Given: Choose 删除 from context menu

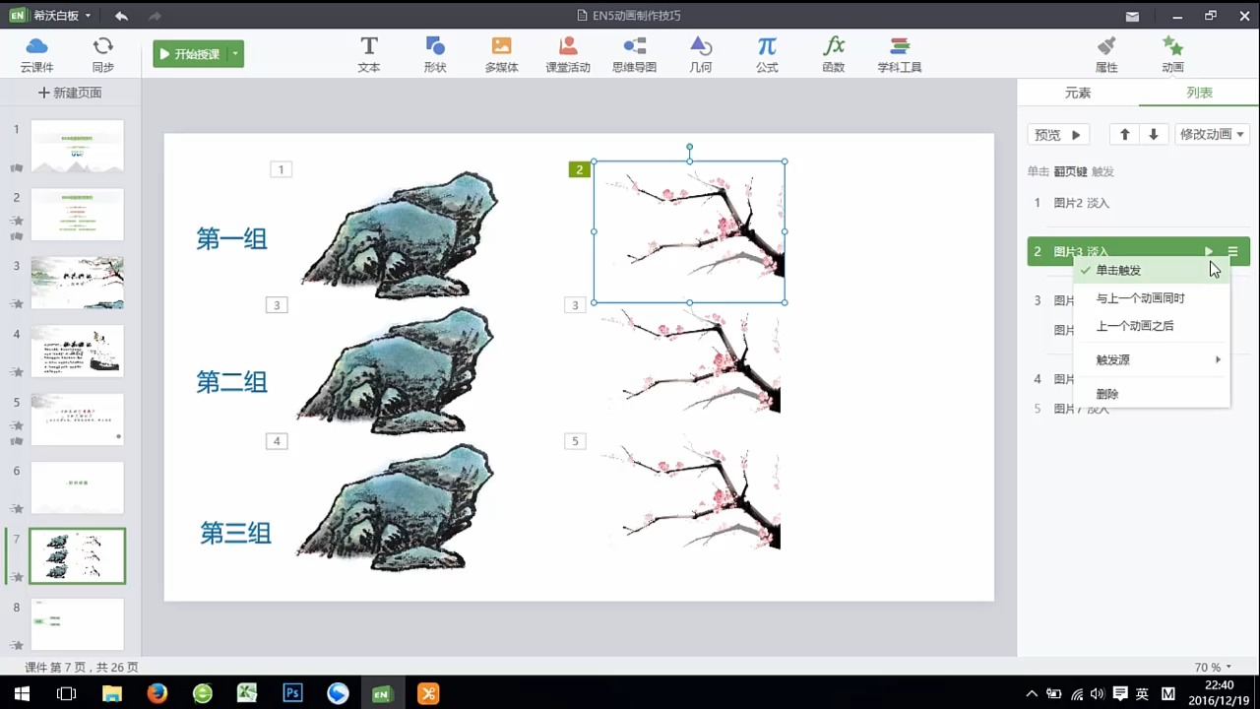Looking at the screenshot, I should coord(1151,394).
